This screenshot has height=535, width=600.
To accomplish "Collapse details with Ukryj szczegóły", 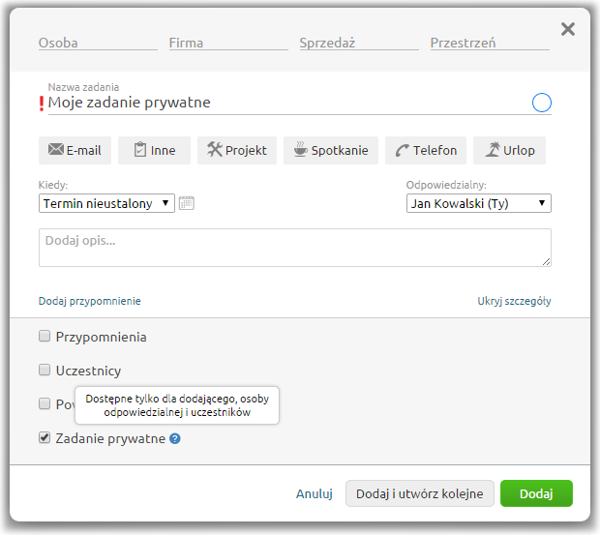I will 514,301.
